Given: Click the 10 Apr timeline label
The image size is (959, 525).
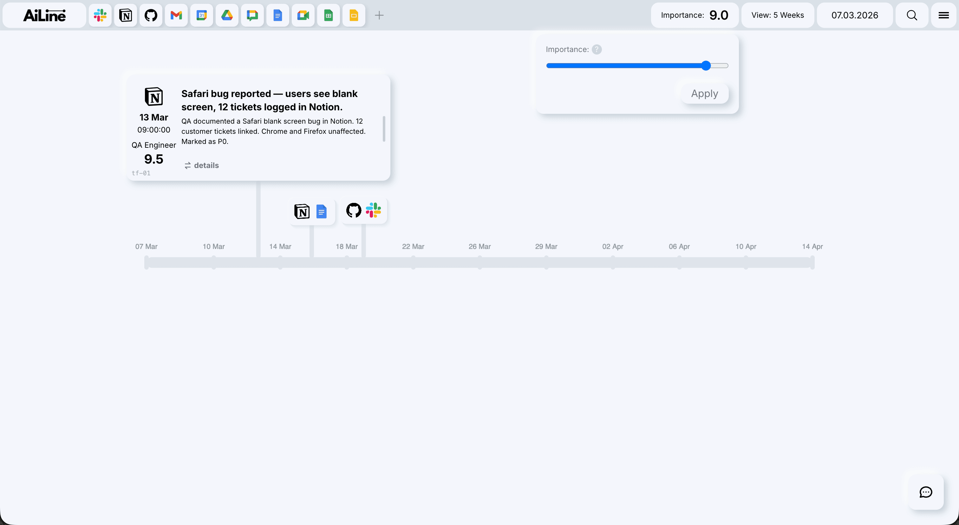Looking at the screenshot, I should point(746,246).
